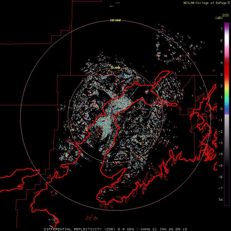This screenshot has width=231, height=231.
Task: Click the -3 value on color scale
Action: [x=220, y=143]
